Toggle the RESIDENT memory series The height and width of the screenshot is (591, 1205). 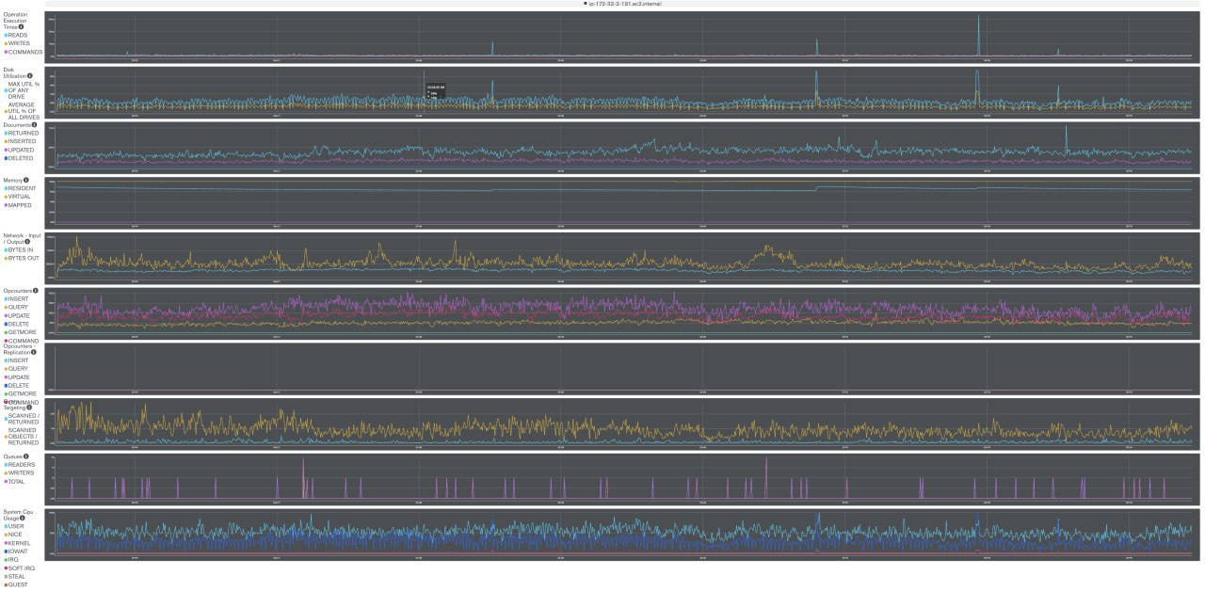(20, 188)
